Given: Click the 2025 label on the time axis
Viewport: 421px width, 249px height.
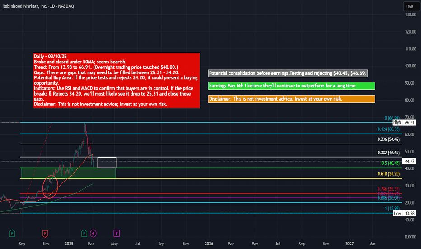Looking at the screenshot, I should [x=69, y=244].
